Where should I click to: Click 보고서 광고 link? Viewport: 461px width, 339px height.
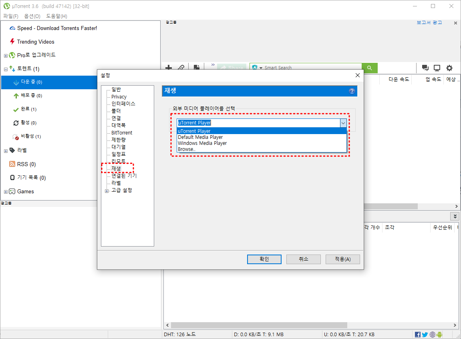[x=429, y=22]
